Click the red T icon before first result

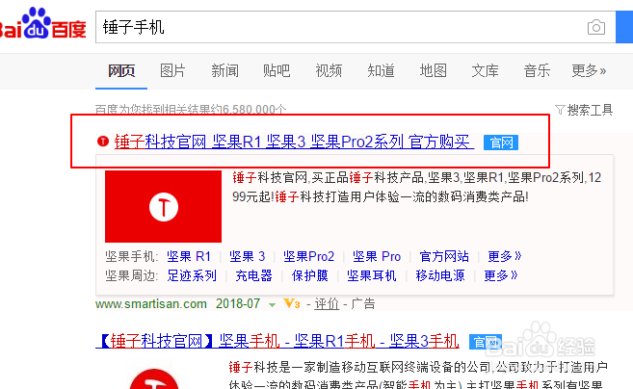(x=103, y=142)
